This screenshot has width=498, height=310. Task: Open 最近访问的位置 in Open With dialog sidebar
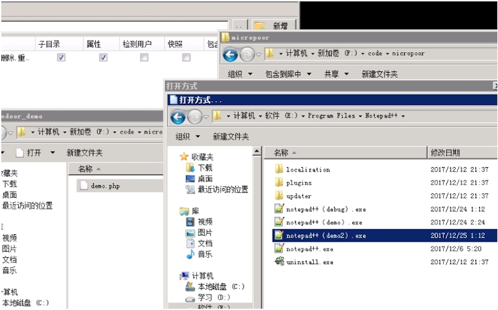point(223,189)
